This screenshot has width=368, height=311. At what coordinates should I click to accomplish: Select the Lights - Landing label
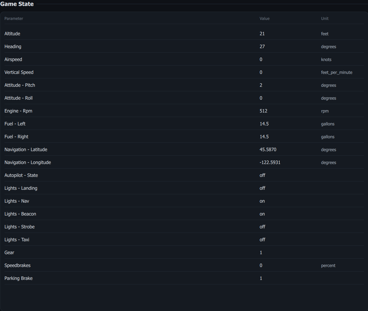point(21,188)
